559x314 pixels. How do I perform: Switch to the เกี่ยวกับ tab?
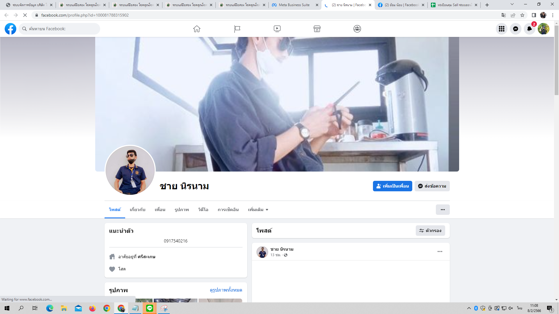137,210
